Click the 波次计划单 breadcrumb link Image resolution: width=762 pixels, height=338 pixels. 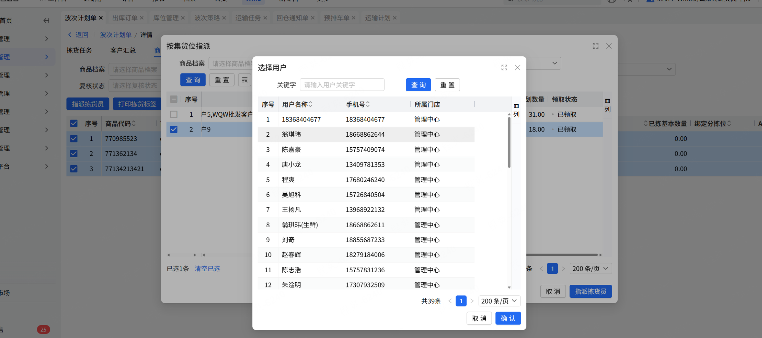point(116,35)
